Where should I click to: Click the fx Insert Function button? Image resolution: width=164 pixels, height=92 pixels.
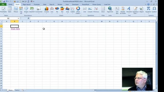click(28, 18)
